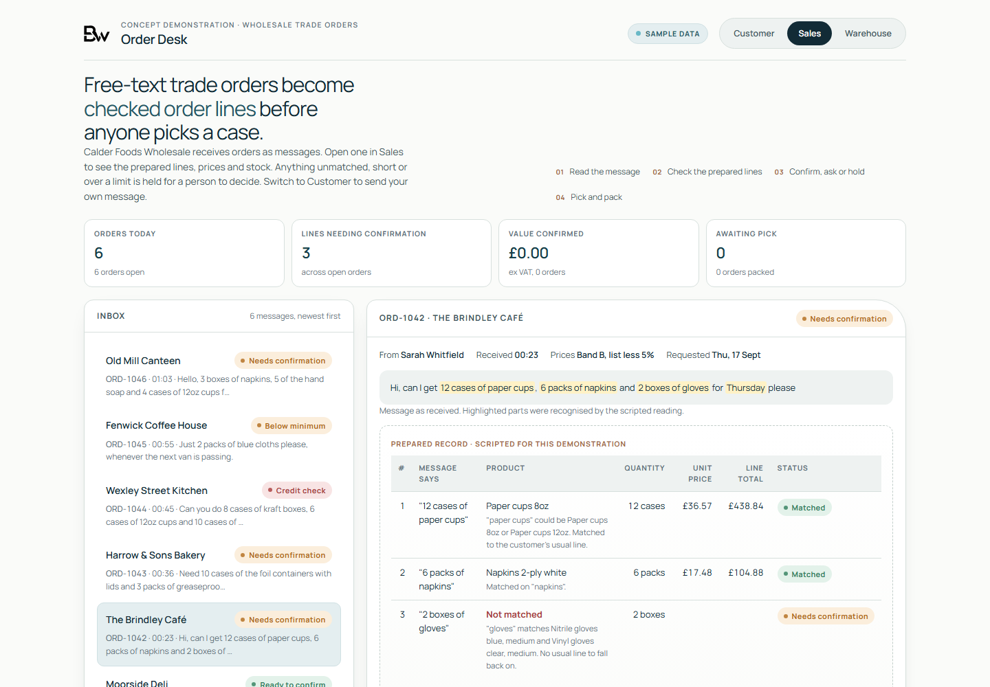
Task: Click the line total £438.84
Action: coord(745,506)
